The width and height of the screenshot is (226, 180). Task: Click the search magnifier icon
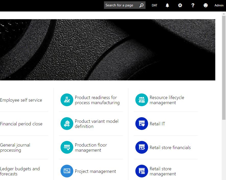[141, 5]
